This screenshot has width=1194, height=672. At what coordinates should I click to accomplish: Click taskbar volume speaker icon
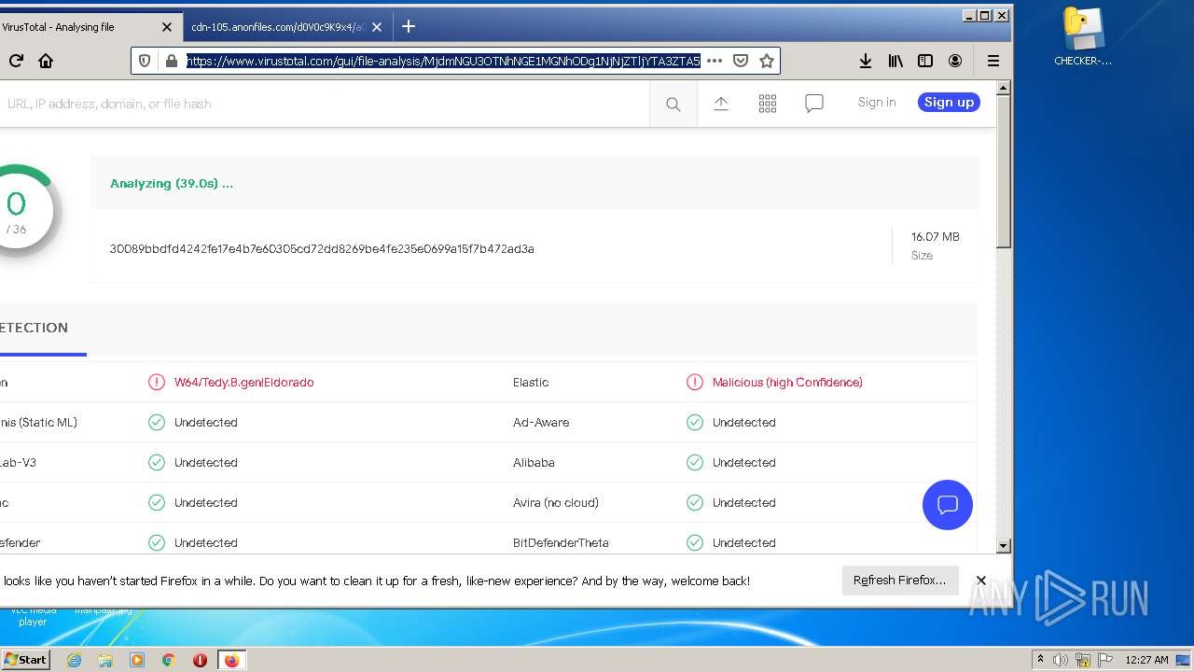pyautogui.click(x=1061, y=660)
